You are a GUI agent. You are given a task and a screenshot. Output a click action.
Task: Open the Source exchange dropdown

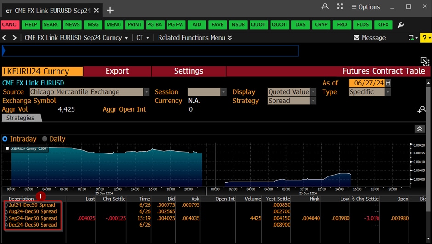point(147,92)
